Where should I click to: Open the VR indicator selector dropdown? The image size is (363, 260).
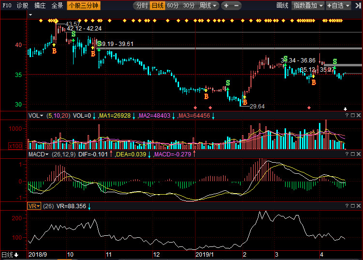tap(34, 206)
